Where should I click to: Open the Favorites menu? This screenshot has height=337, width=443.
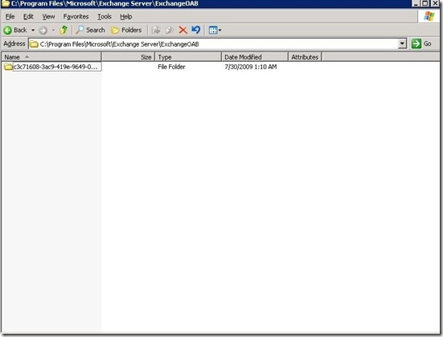point(76,17)
